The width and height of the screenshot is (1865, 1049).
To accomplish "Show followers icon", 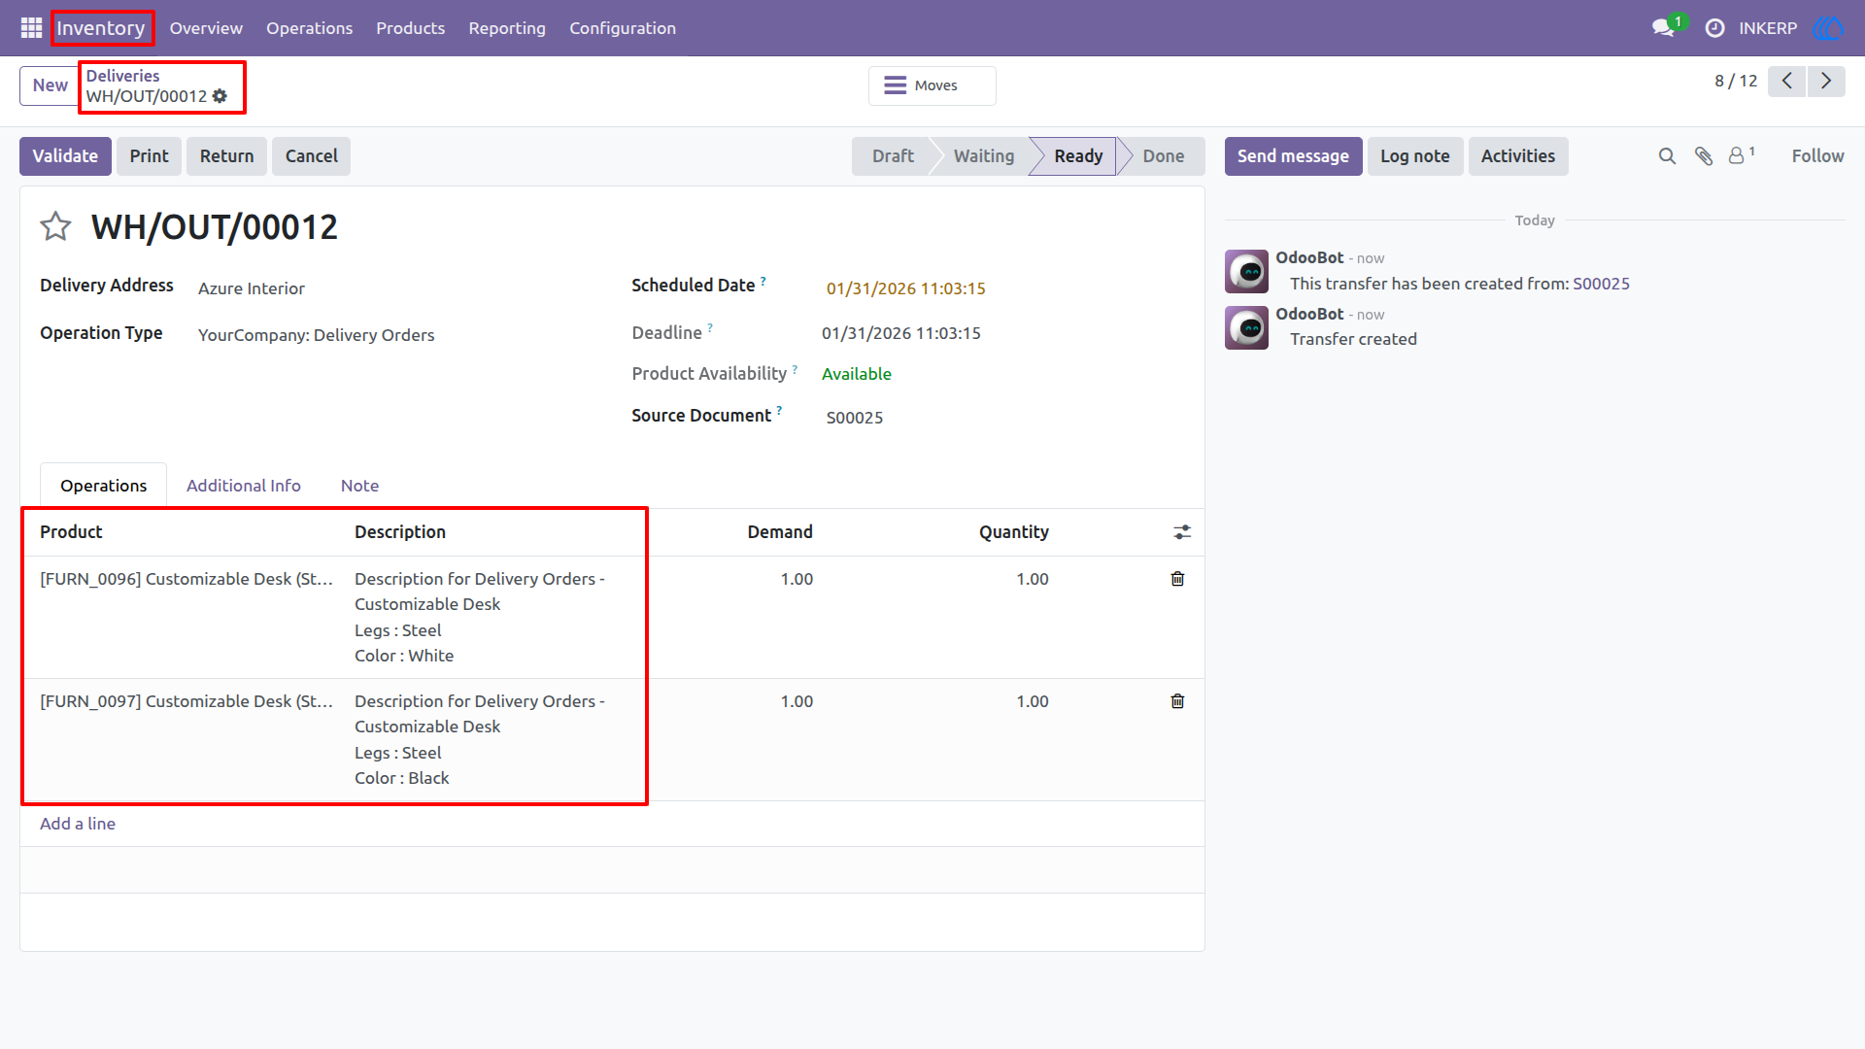I will (x=1742, y=155).
